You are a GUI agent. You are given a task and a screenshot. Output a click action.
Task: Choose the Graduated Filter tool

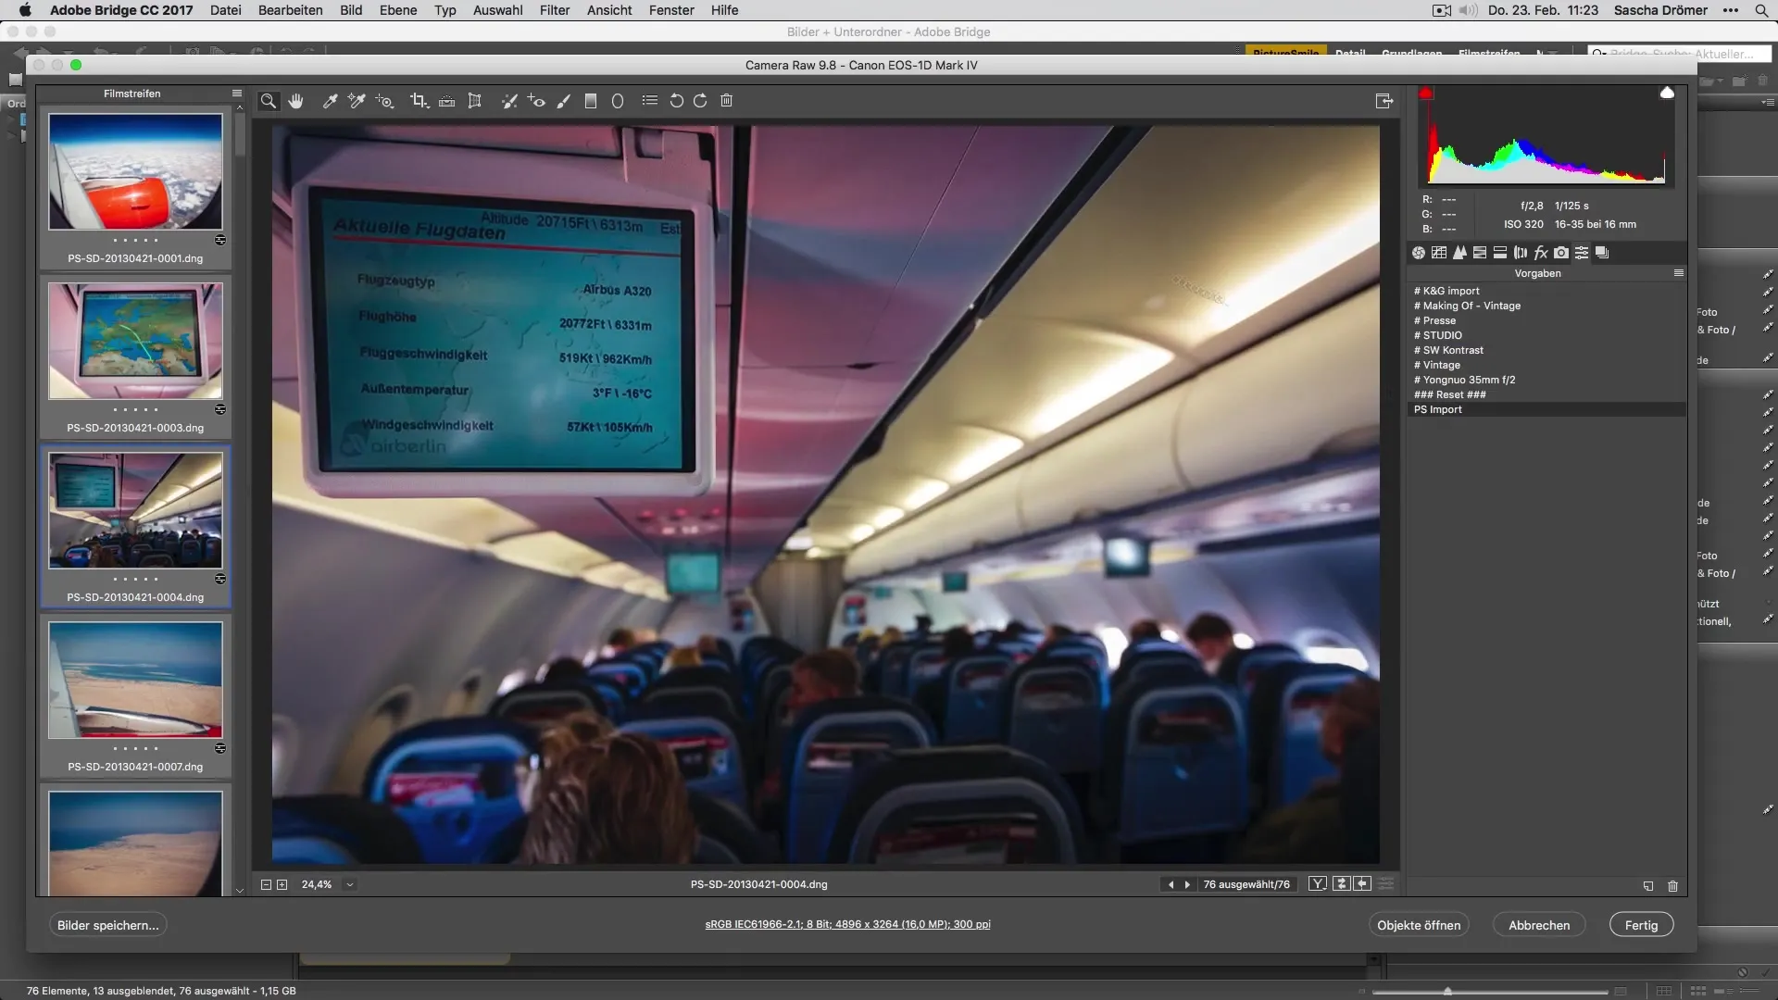[x=591, y=101]
